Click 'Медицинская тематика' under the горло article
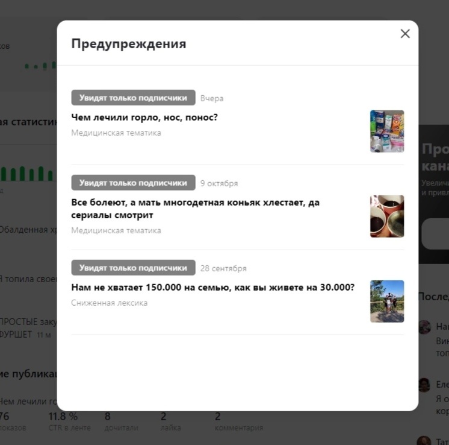This screenshot has height=445, width=449. [116, 133]
